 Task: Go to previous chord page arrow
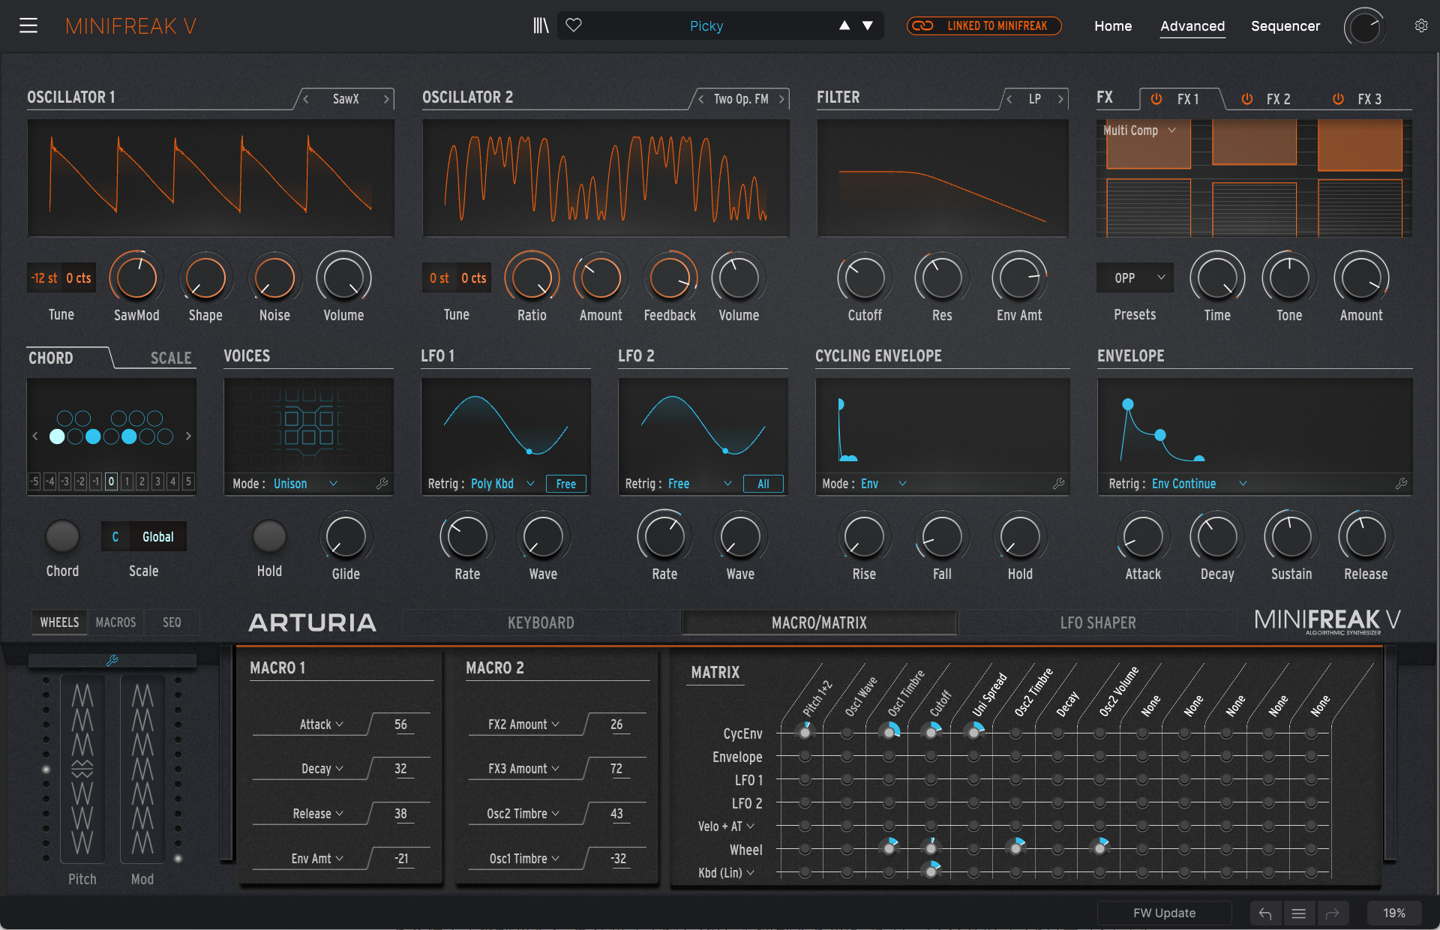tap(34, 436)
